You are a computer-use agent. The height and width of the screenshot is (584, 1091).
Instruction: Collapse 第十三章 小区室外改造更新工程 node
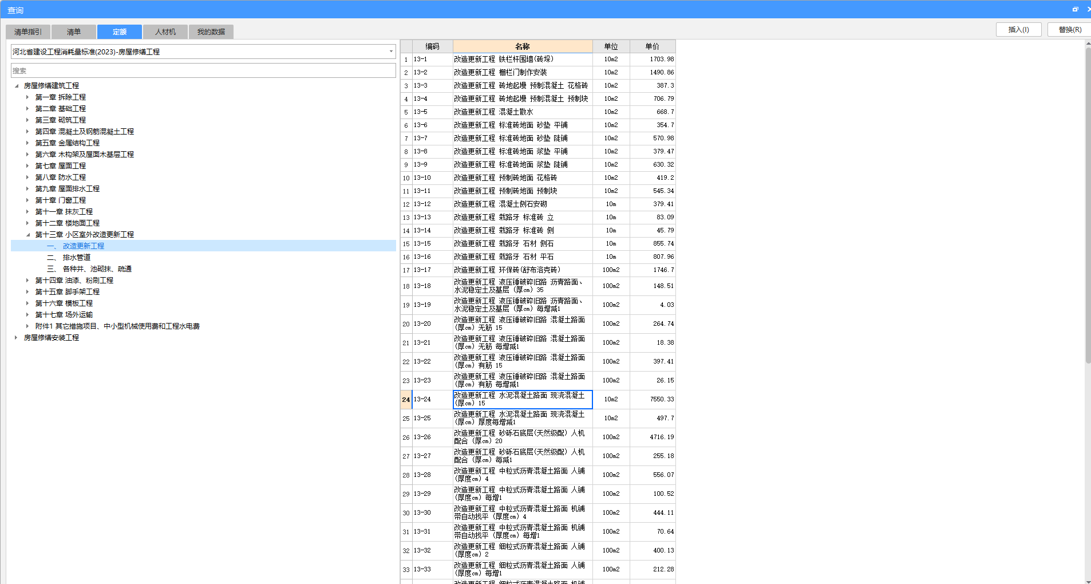pyautogui.click(x=27, y=235)
